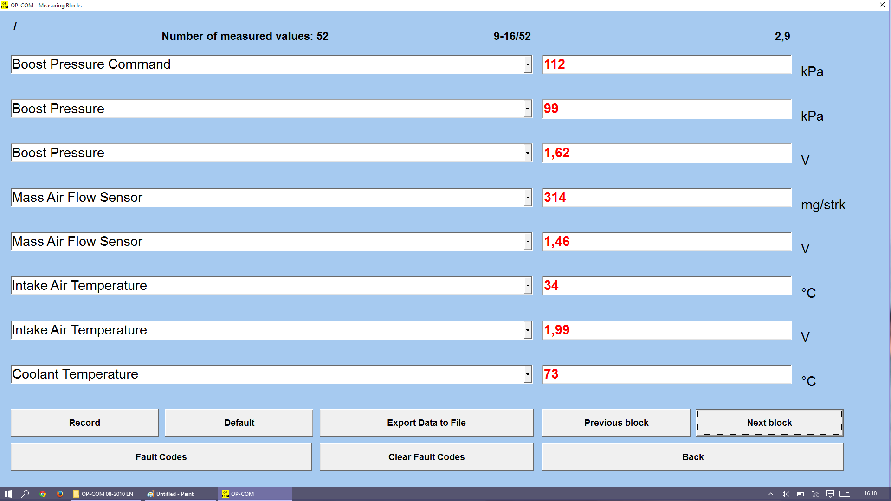Click the value field showing 1,99
The width and height of the screenshot is (891, 501).
pos(667,330)
